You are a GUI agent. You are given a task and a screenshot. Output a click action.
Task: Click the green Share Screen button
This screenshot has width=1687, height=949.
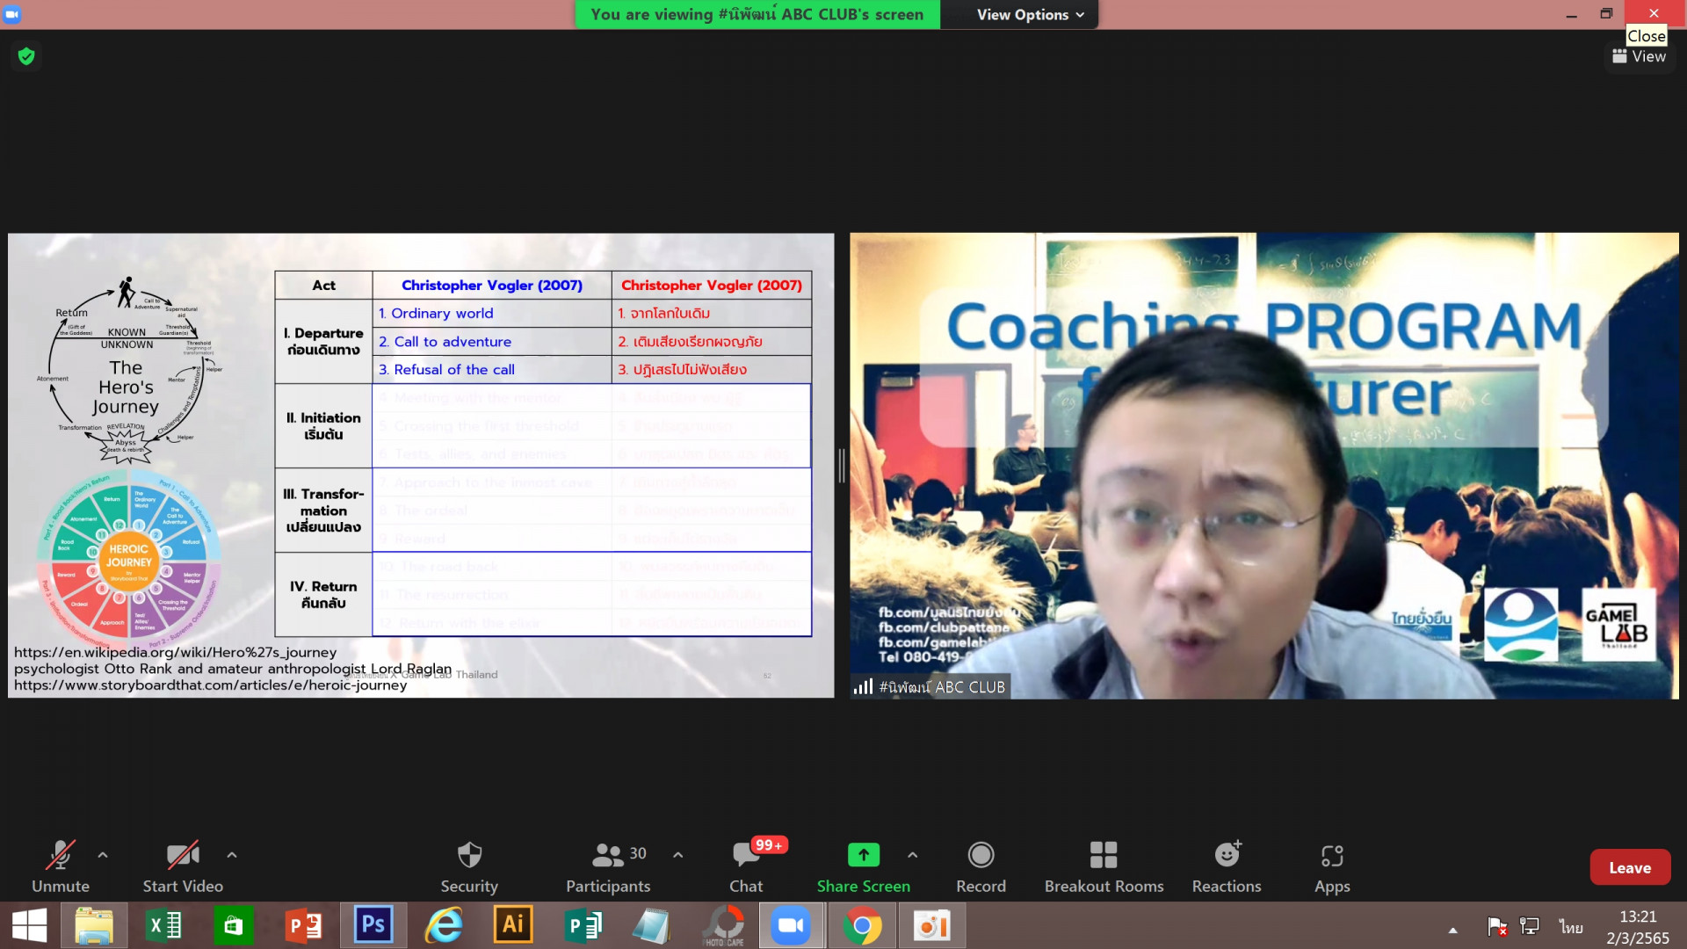click(864, 866)
